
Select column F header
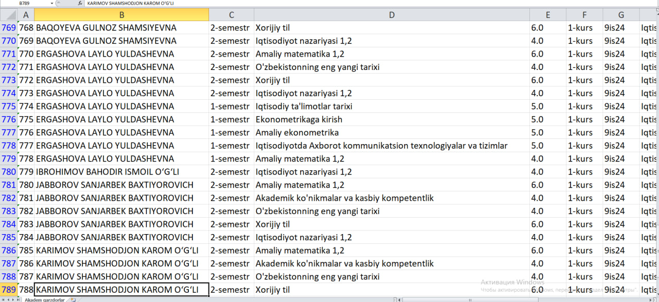tap(584, 15)
